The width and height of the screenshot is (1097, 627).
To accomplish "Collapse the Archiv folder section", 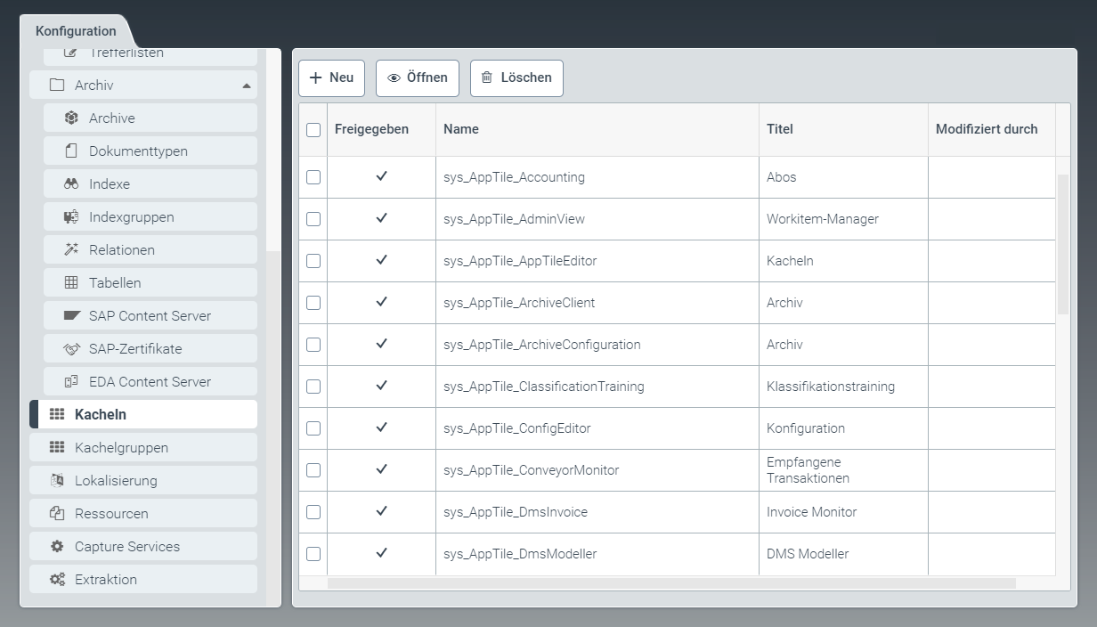I will 247,85.
